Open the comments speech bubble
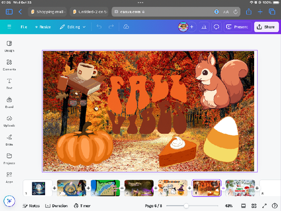The image size is (281, 211). point(216,27)
